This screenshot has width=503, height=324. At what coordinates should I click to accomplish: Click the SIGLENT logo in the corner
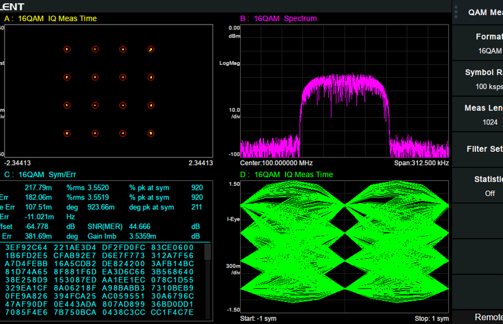point(13,6)
